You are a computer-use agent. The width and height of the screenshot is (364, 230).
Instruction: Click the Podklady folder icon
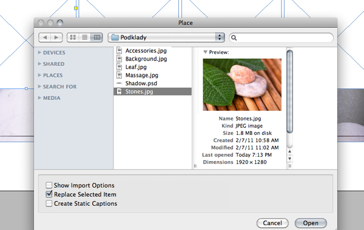coord(115,38)
